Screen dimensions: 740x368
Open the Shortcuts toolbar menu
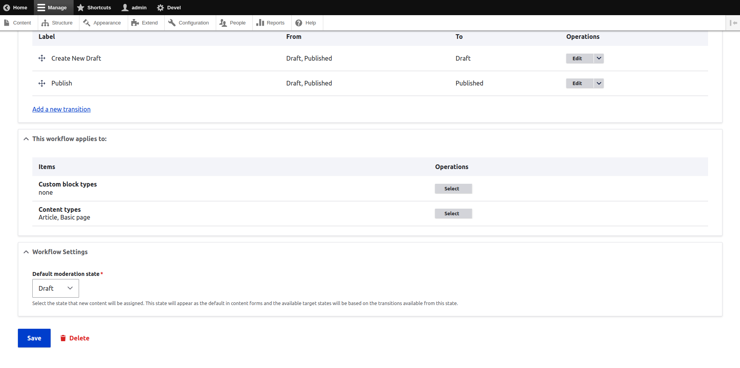pos(94,7)
